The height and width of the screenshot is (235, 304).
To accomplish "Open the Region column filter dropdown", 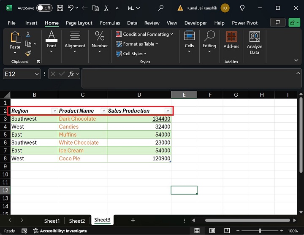I will pos(54,111).
